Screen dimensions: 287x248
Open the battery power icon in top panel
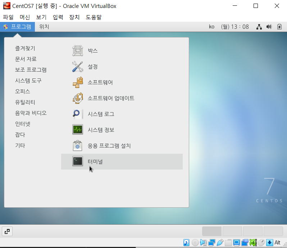[279, 27]
